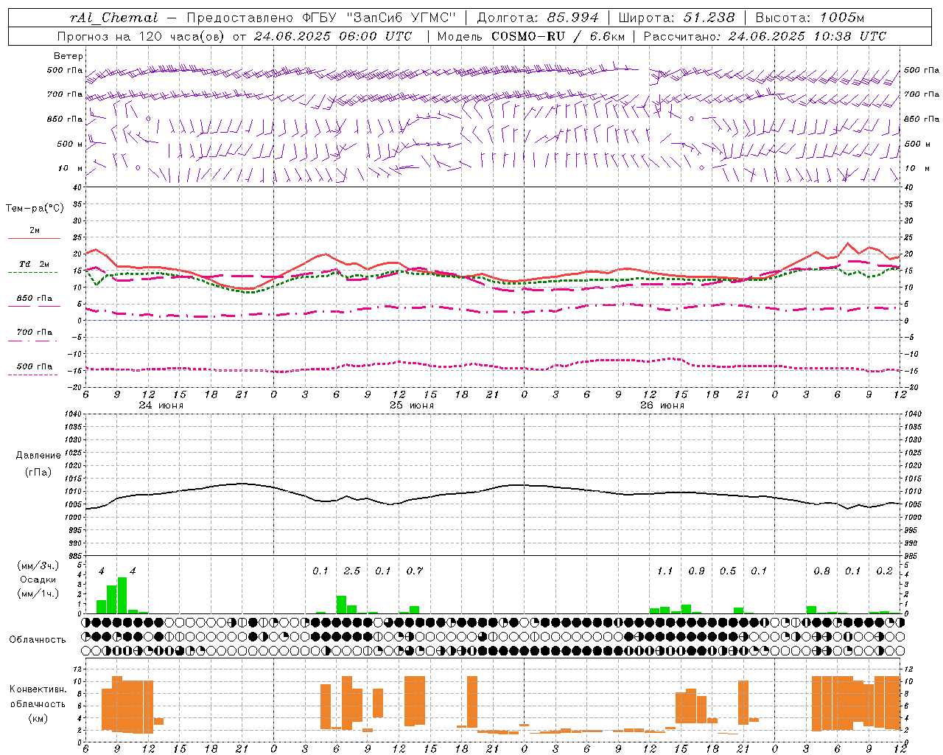Click forecast start 24.06.2025 06:00 UTC text
Screen dimensions: 943x755
pyautogui.click(x=333, y=36)
